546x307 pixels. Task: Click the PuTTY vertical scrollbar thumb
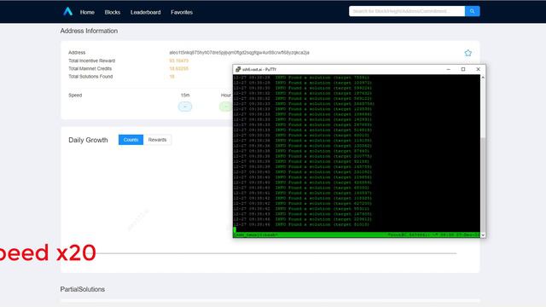coord(483,184)
